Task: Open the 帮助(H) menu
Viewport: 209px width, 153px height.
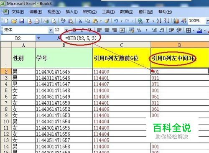Action: tap(165, 12)
